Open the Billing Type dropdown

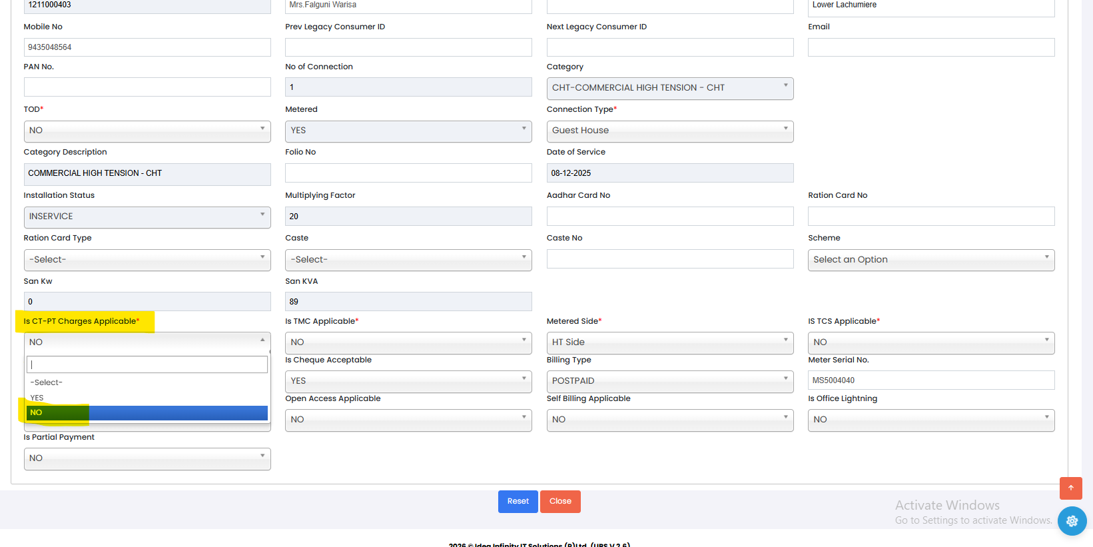coord(669,381)
